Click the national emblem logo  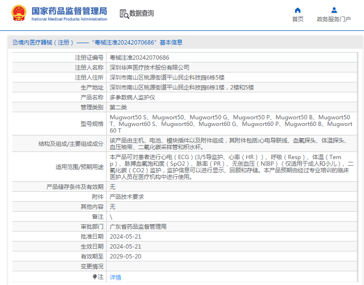pyautogui.click(x=19, y=13)
